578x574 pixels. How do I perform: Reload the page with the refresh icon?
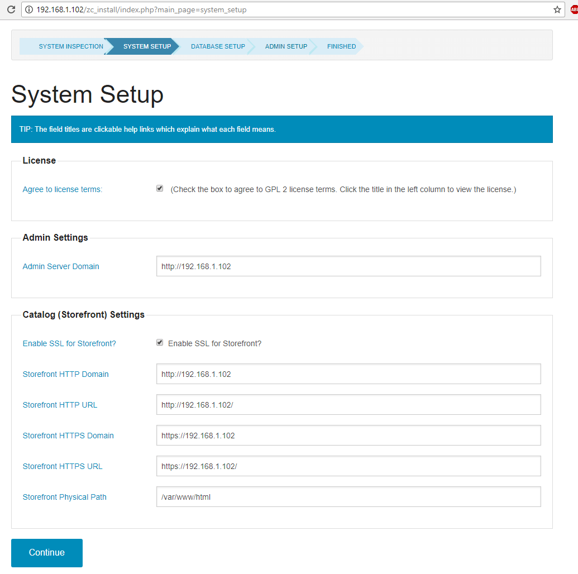point(11,9)
